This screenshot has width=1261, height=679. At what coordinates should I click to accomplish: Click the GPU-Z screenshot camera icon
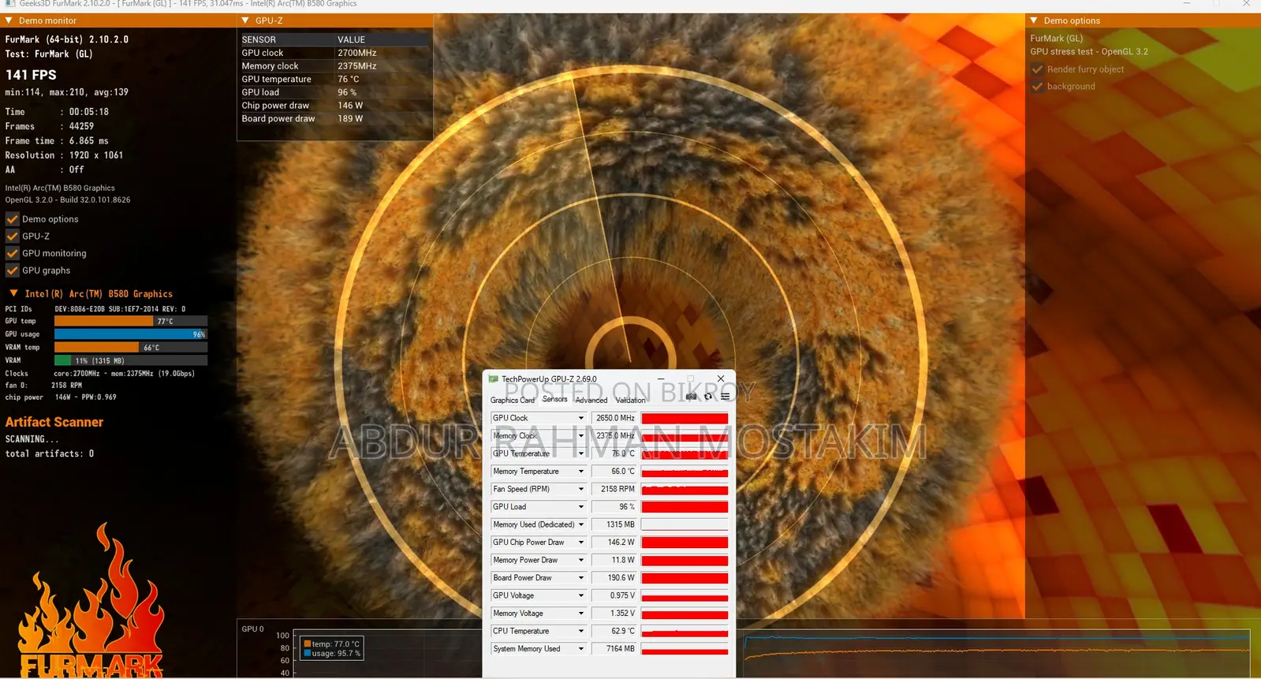tap(692, 397)
